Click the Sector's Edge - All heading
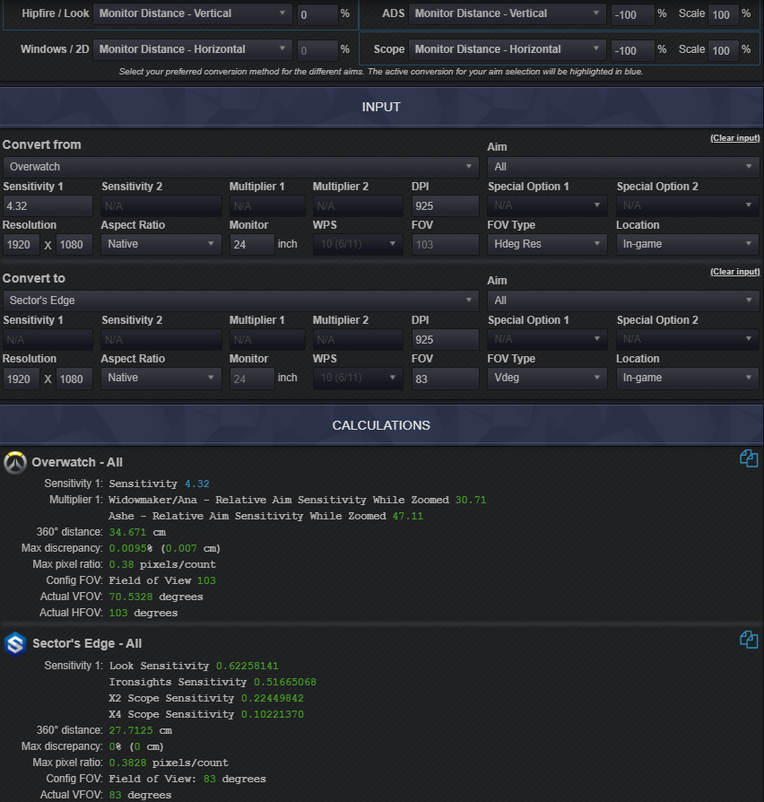Image resolution: width=764 pixels, height=802 pixels. point(87,643)
